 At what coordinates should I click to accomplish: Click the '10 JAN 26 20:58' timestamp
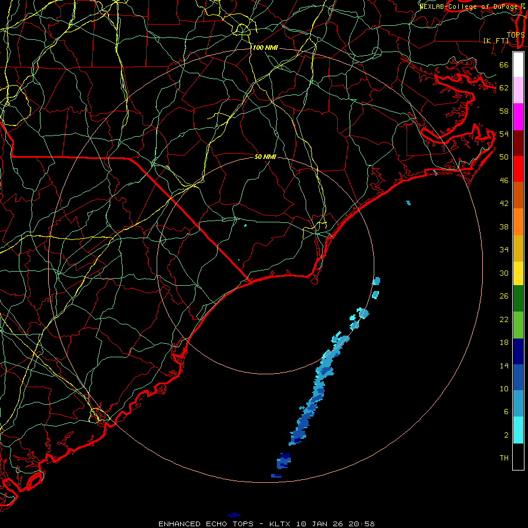click(336, 524)
